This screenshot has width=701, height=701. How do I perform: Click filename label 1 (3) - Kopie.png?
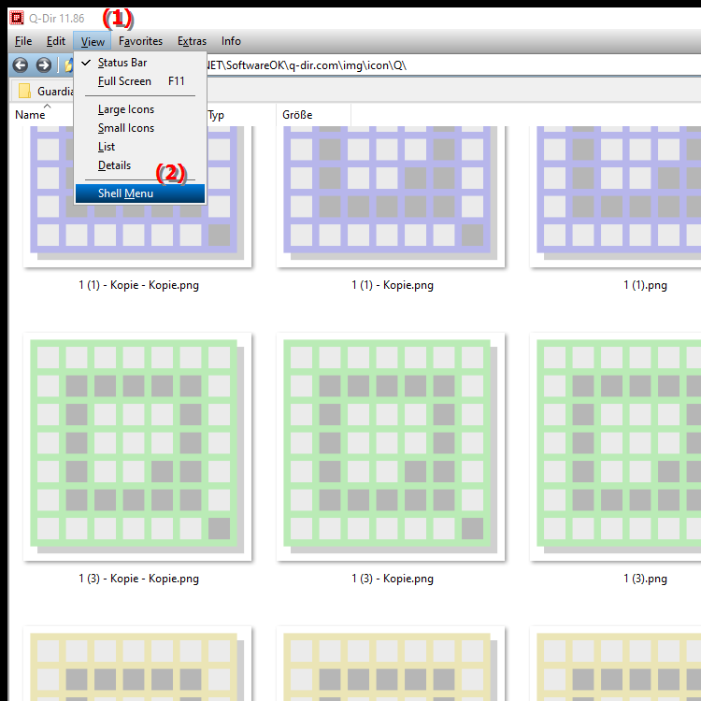pyautogui.click(x=392, y=579)
